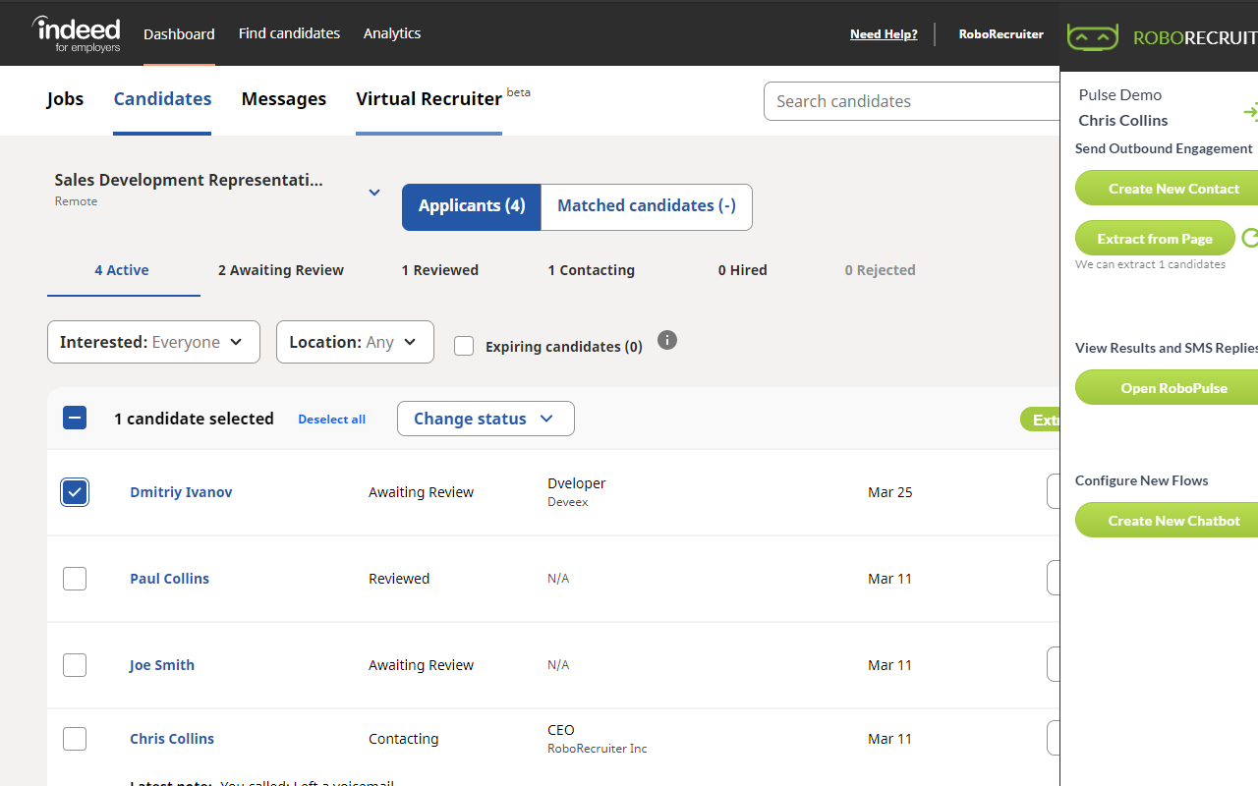Show the 1 Reviewed tab

tap(440, 270)
